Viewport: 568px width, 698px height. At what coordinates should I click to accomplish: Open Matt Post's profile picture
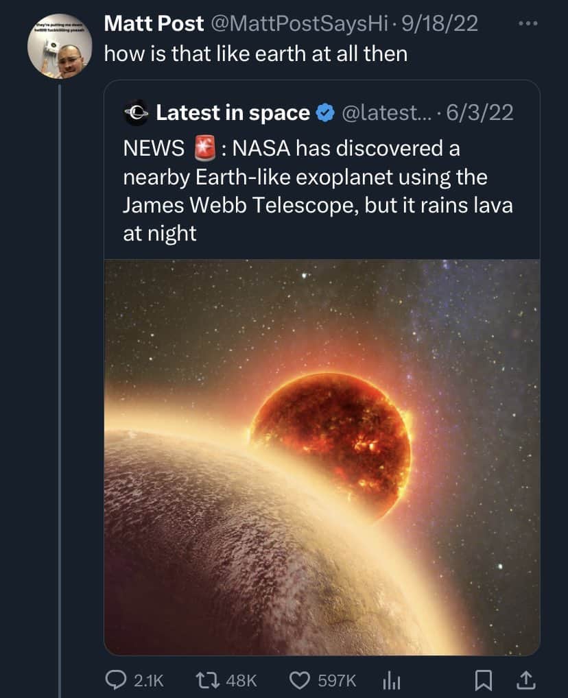60,51
